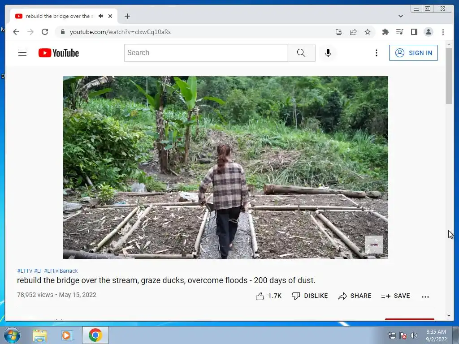This screenshot has height=344, width=459.
Task: Click the YouTube logo
Action: coord(59,53)
